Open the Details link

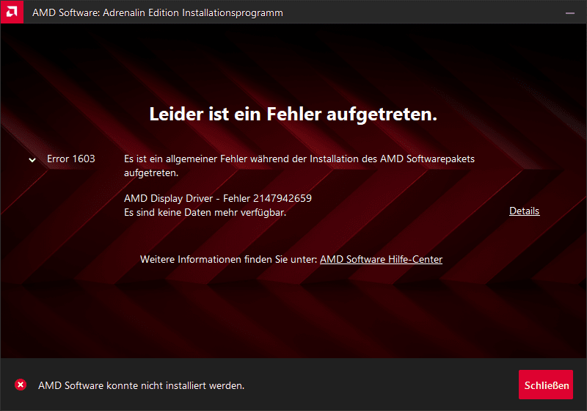pyautogui.click(x=524, y=211)
